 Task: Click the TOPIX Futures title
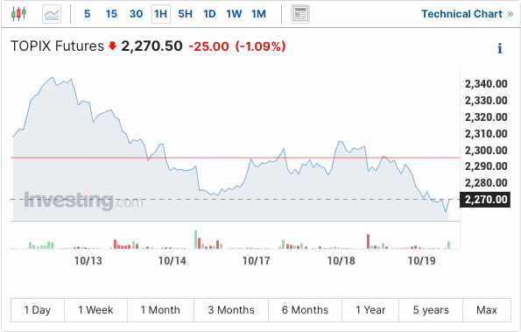[57, 46]
